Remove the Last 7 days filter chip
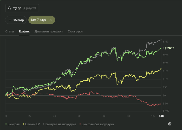 click(50, 20)
